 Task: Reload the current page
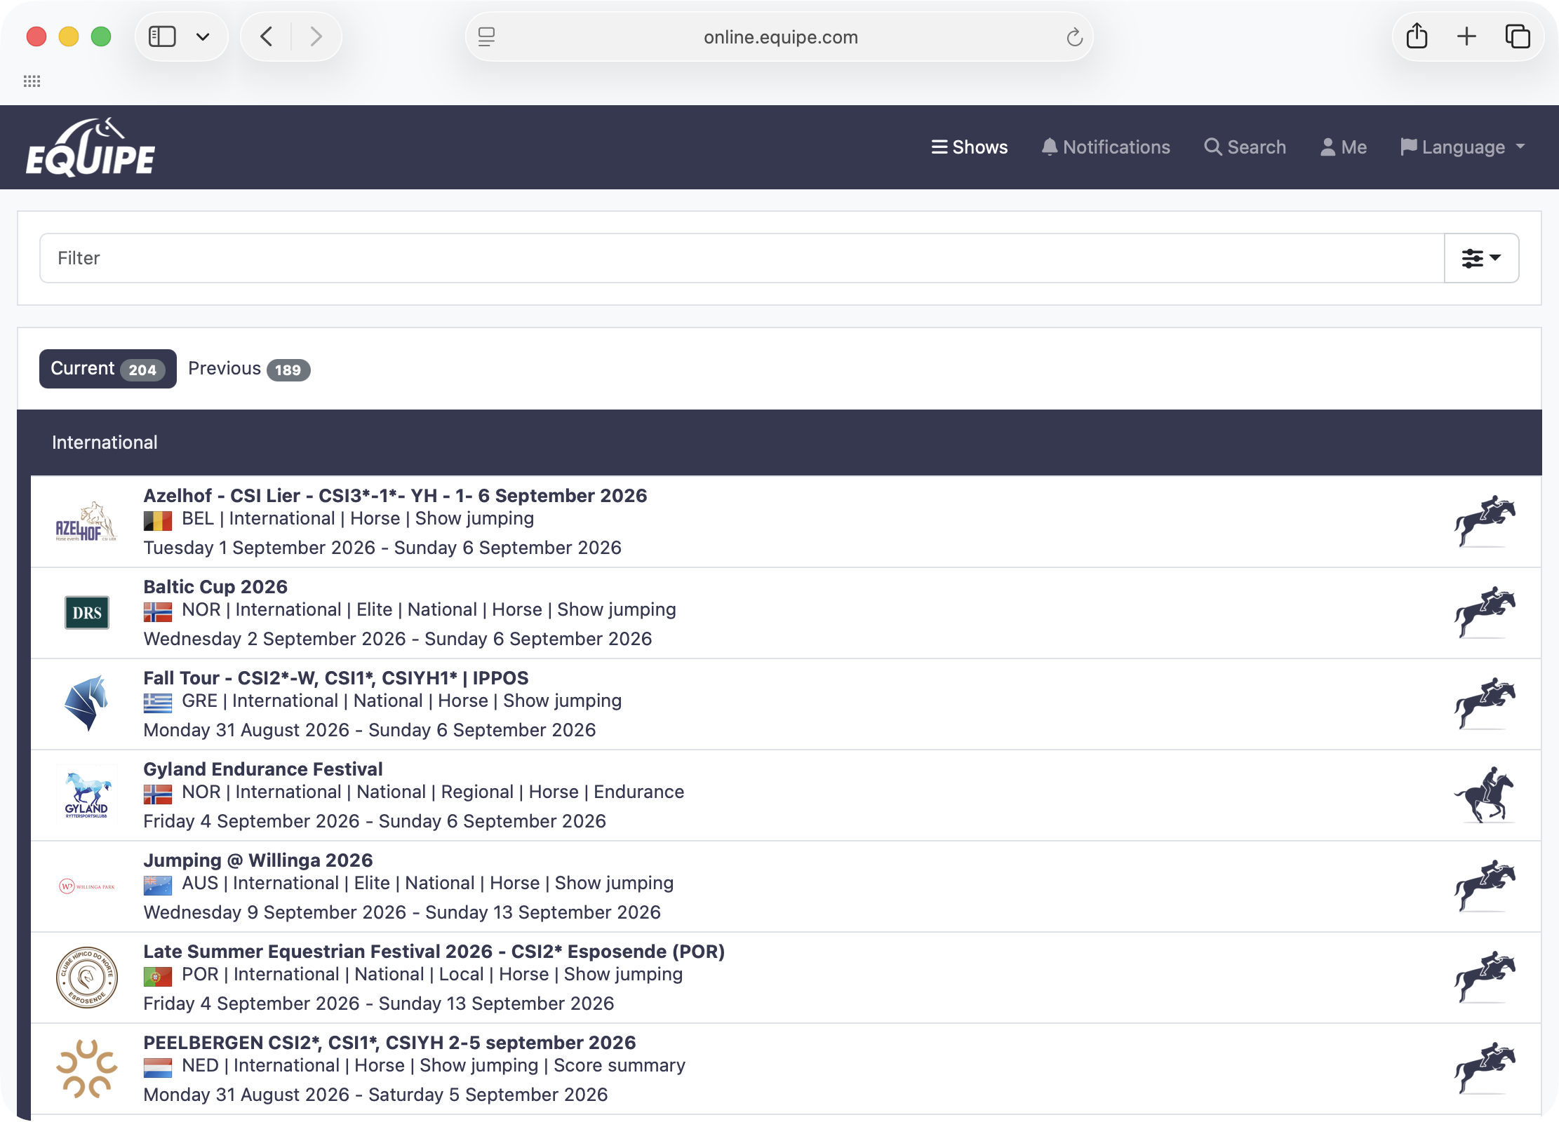(x=1074, y=36)
